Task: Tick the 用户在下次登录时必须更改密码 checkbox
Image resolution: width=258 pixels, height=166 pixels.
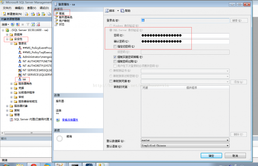Action: pos(115,66)
